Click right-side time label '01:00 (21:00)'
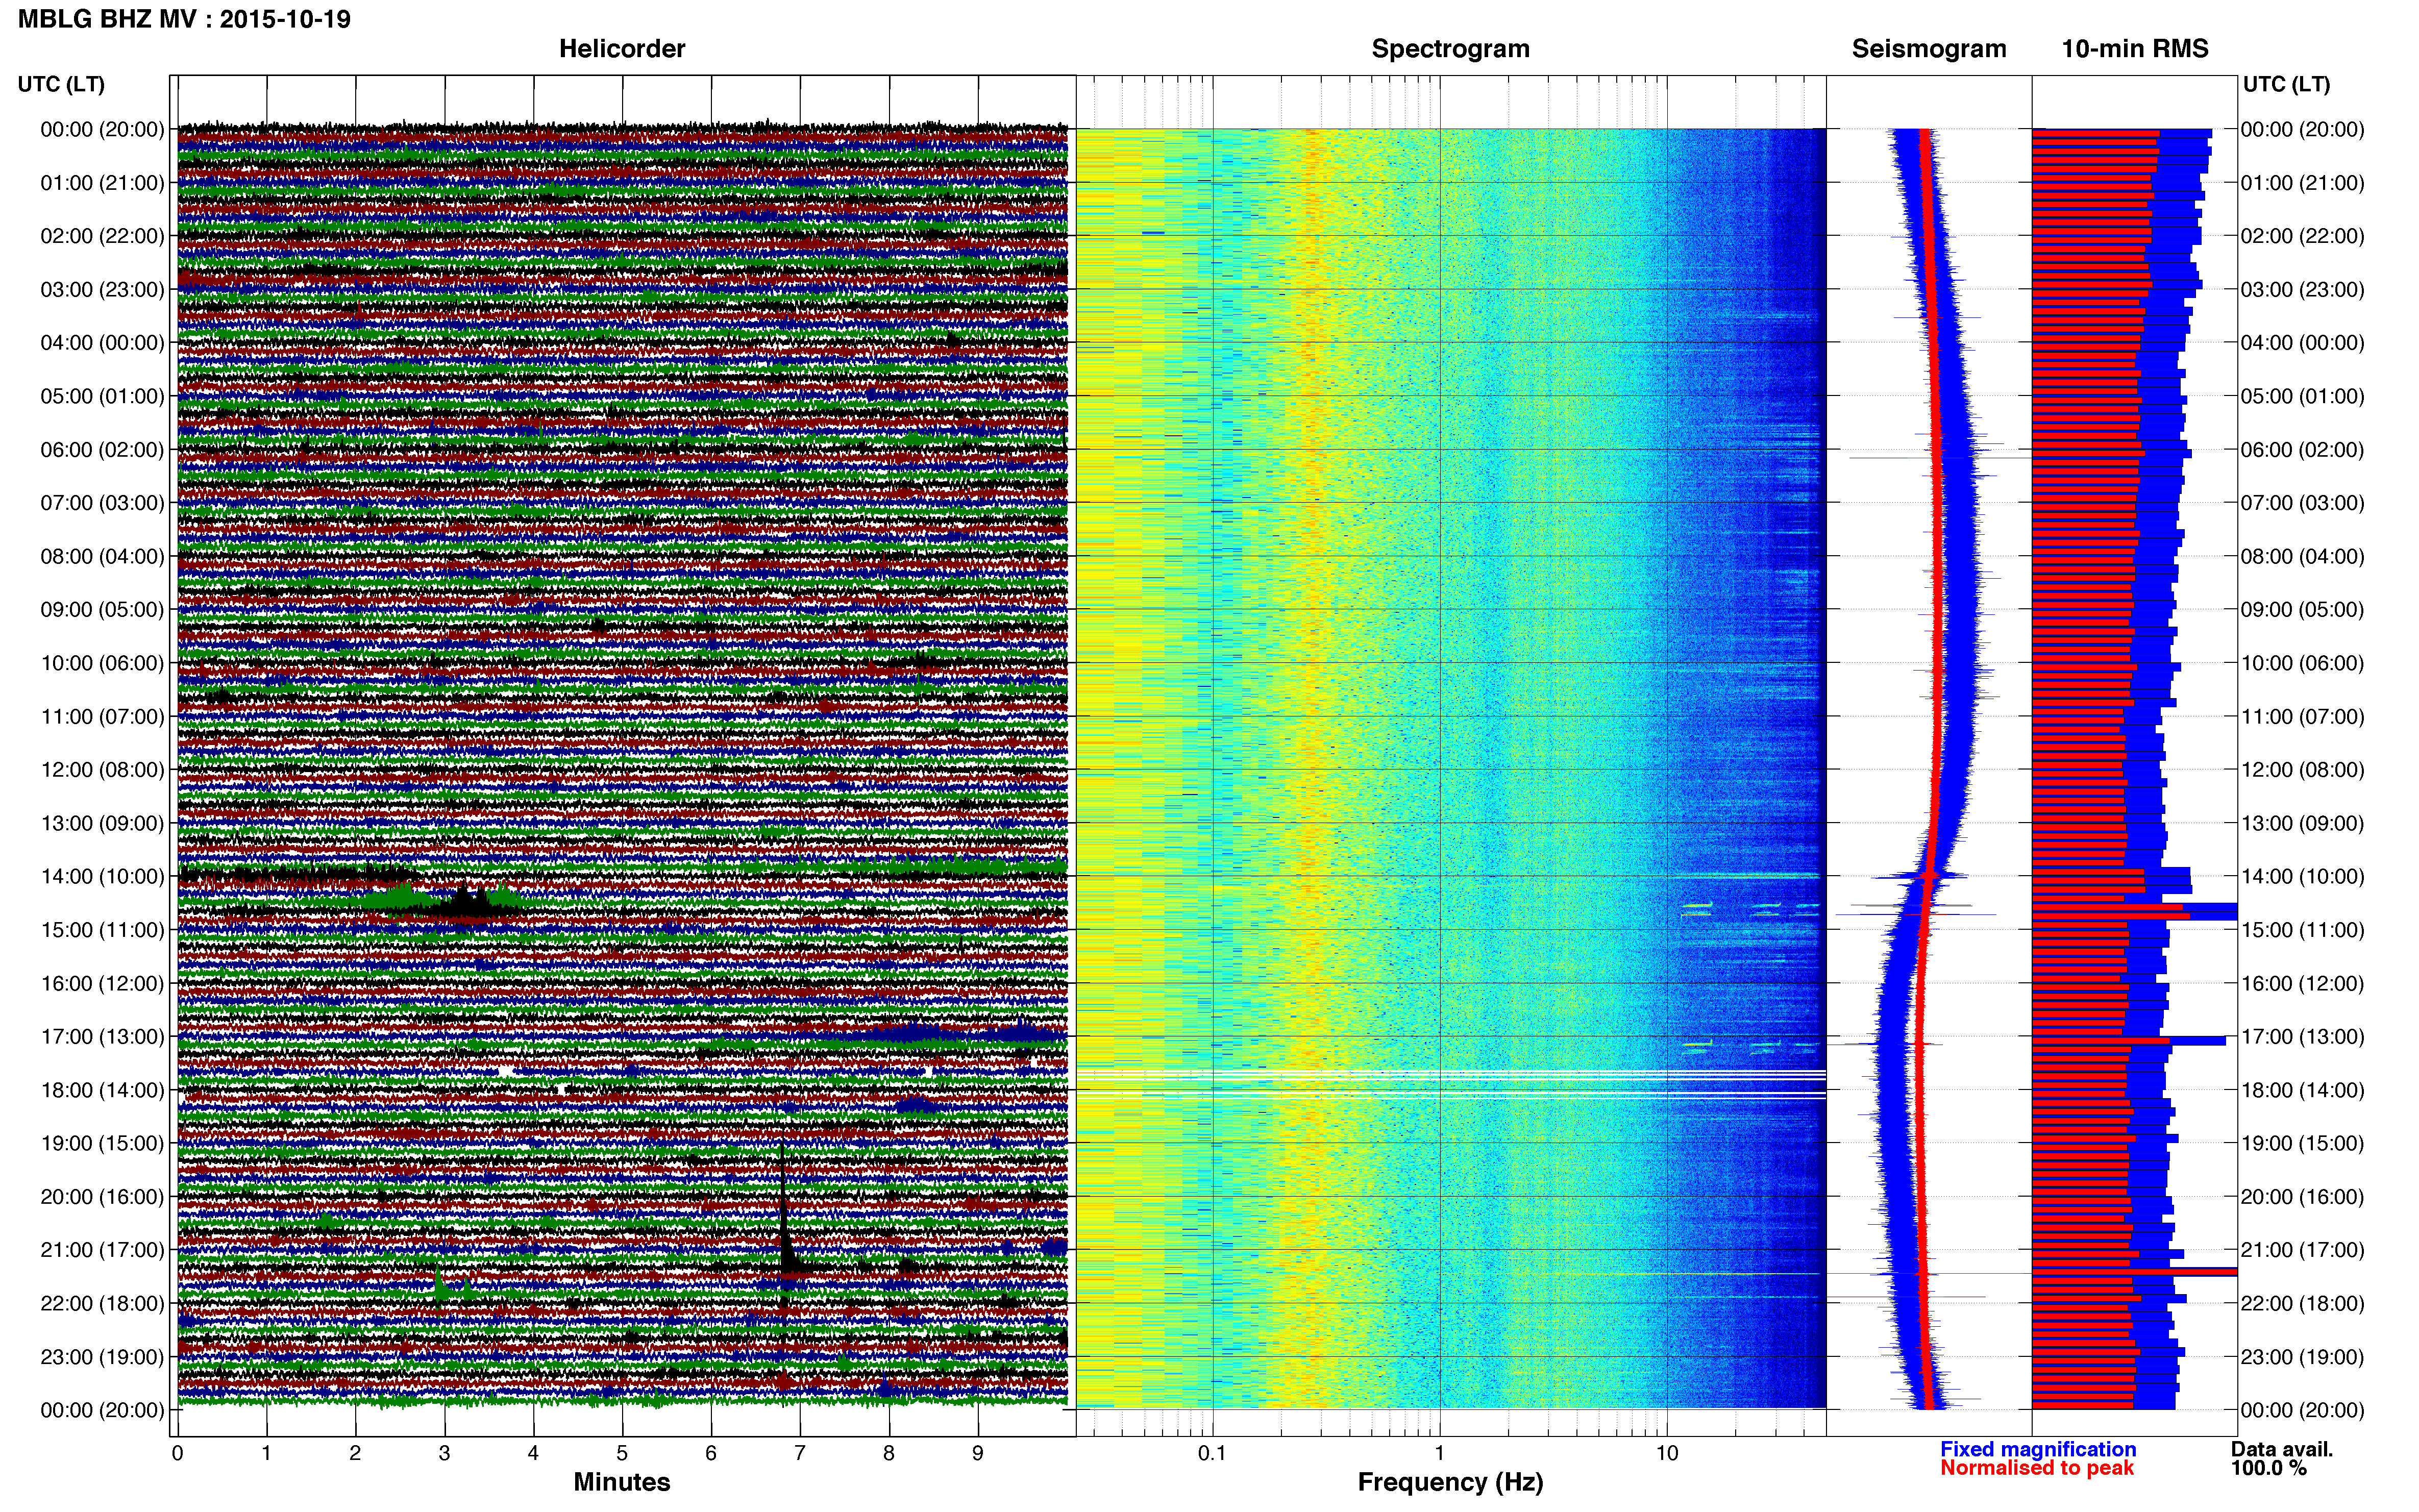 coord(2302,183)
